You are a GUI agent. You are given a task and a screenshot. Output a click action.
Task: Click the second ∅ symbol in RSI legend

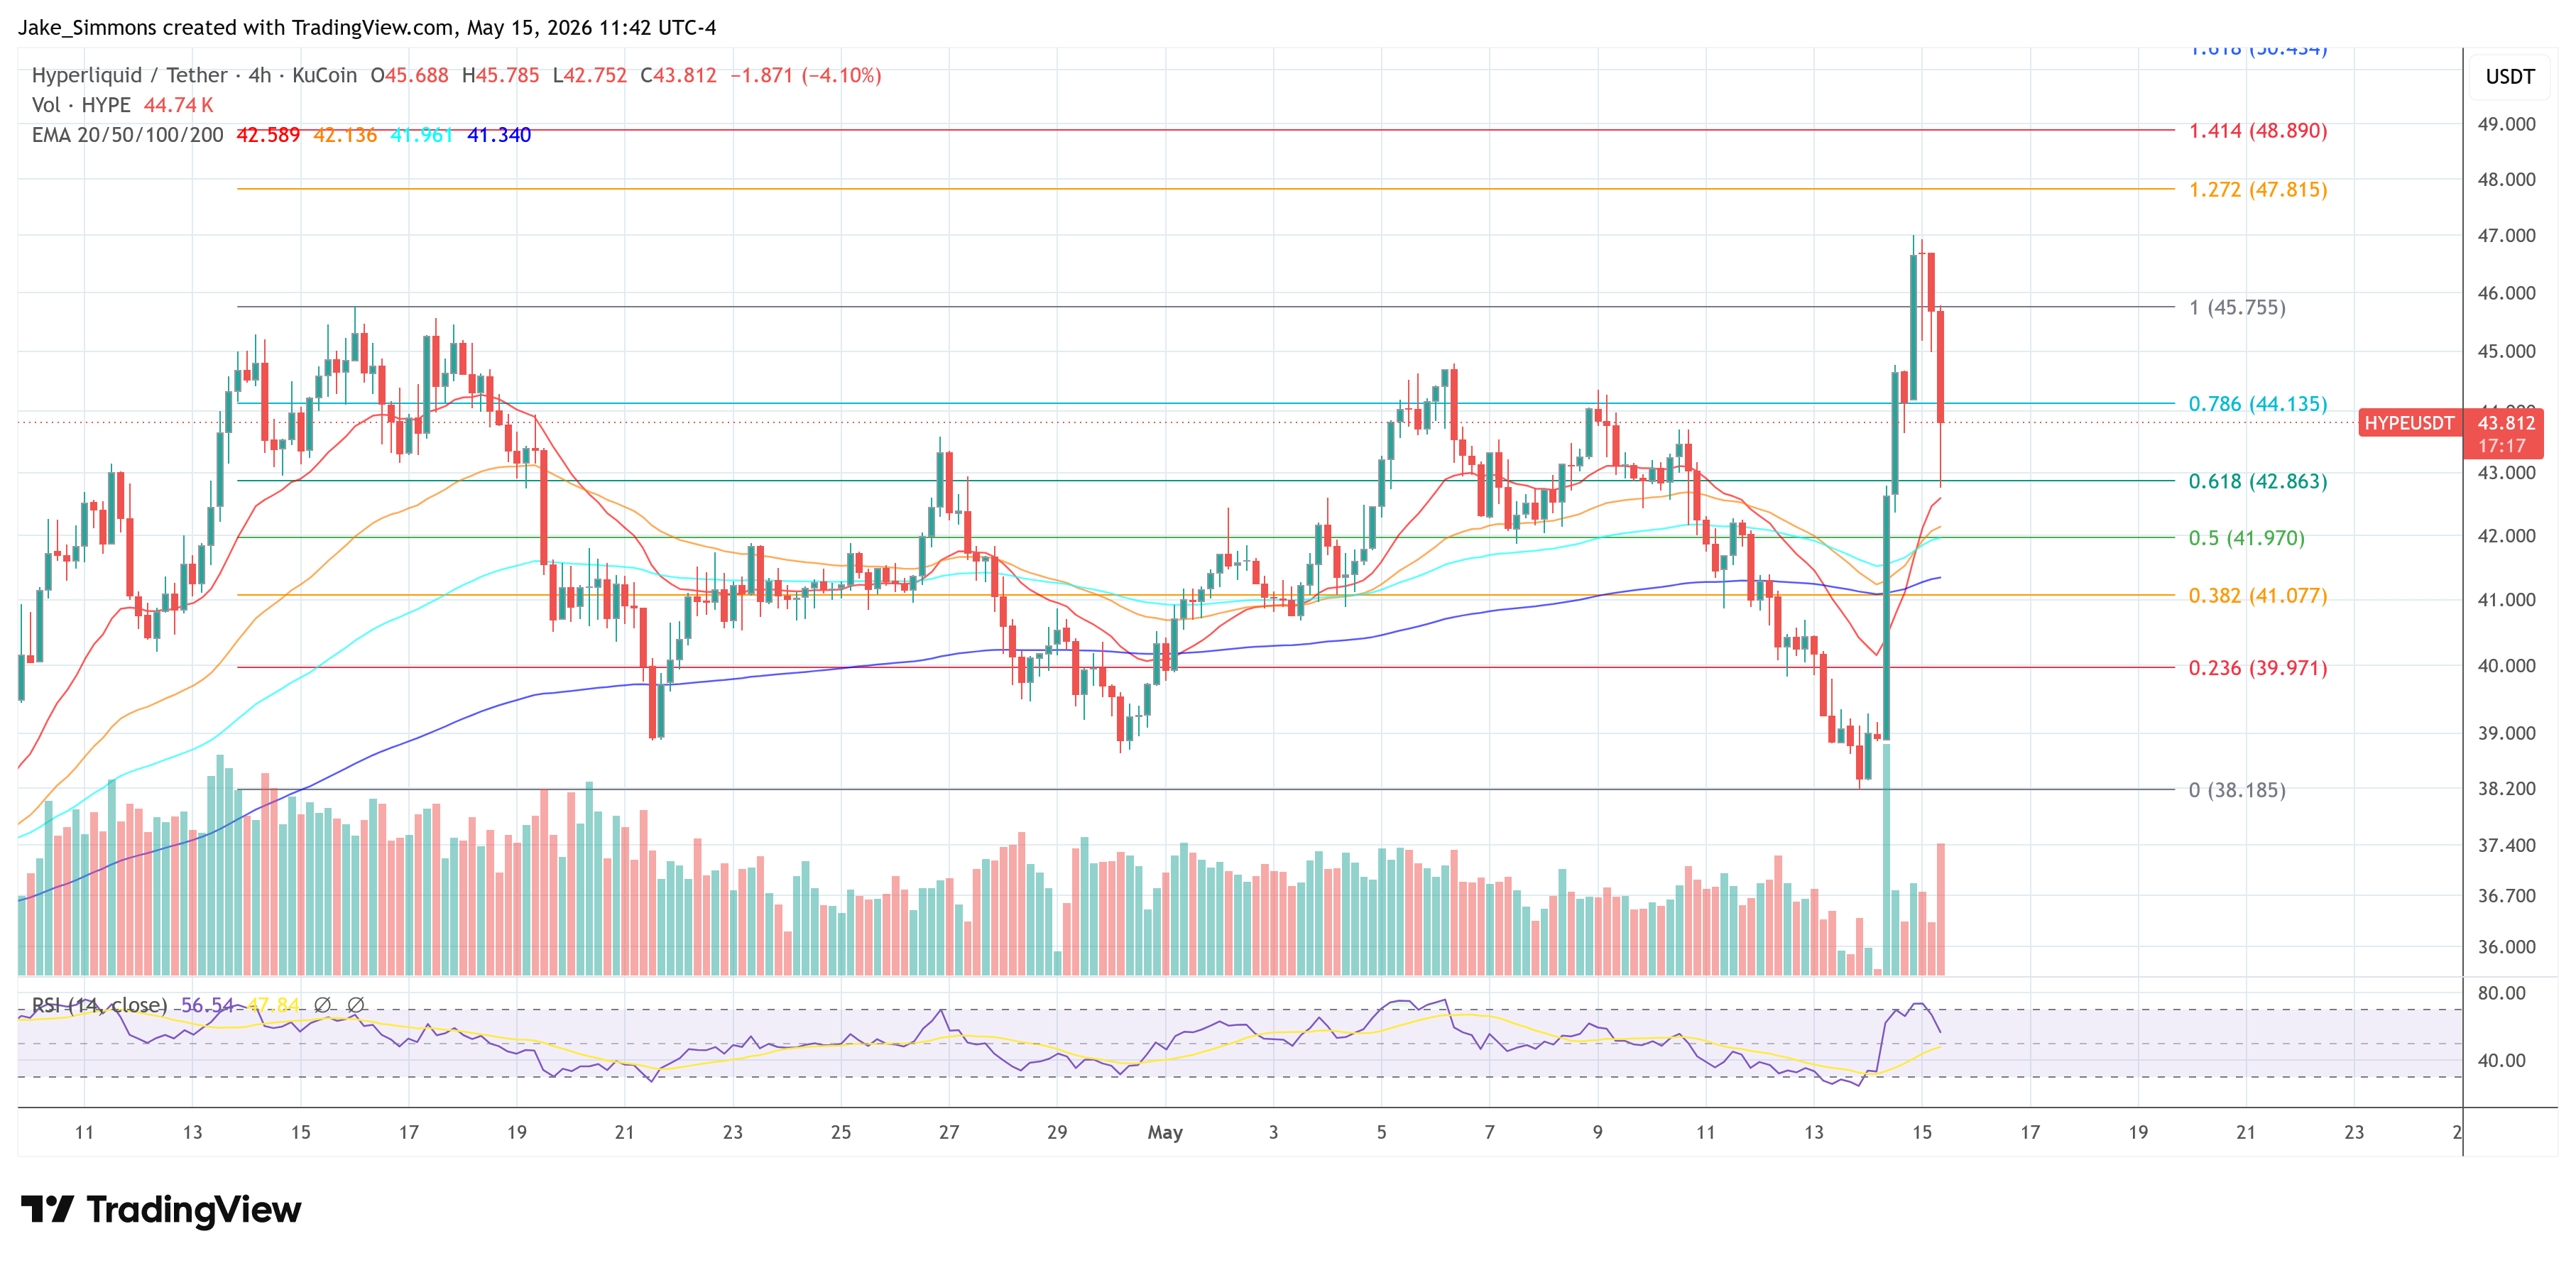click(x=355, y=1004)
